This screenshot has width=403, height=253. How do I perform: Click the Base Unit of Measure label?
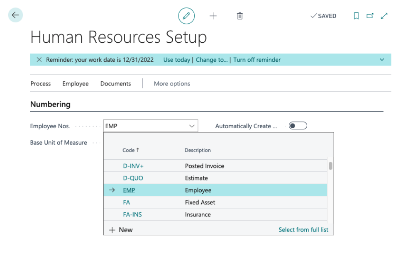coord(59,143)
